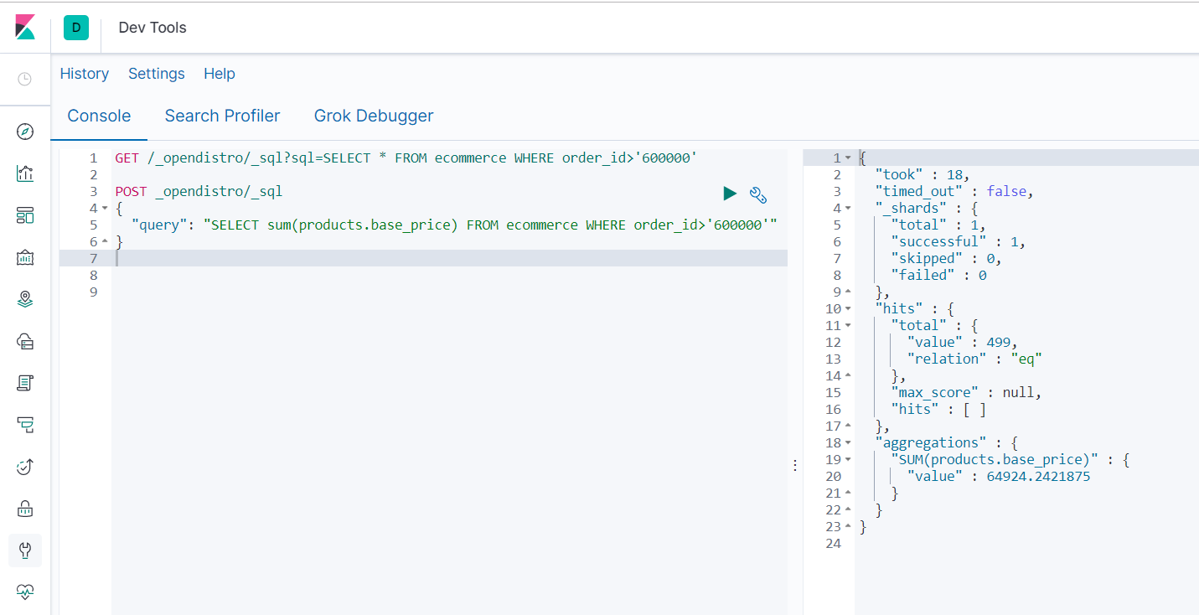
Task: Collapse closing brace fold at editor line 6
Action: [105, 241]
